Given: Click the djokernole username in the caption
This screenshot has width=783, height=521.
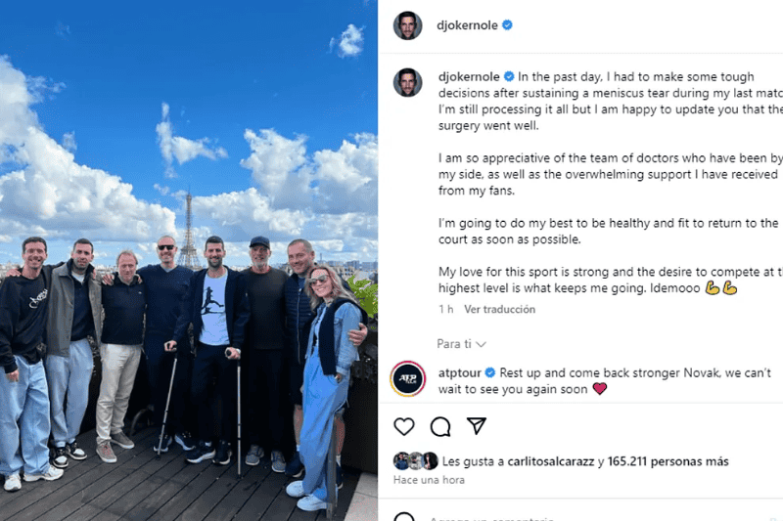Looking at the screenshot, I should click(469, 77).
